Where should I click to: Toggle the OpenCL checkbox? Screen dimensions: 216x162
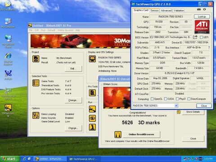tap(152, 99)
